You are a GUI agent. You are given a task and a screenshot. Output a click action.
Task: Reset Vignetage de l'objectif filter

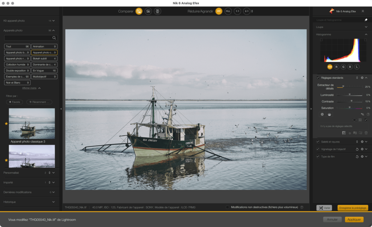[x=357, y=149]
